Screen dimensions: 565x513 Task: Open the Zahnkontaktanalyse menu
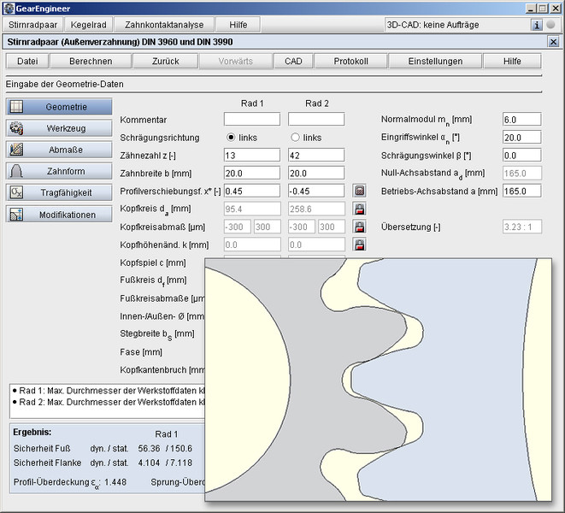pos(164,25)
